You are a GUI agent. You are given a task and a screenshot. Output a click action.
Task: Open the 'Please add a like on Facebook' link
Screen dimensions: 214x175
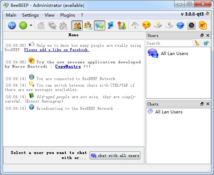tap(57, 50)
